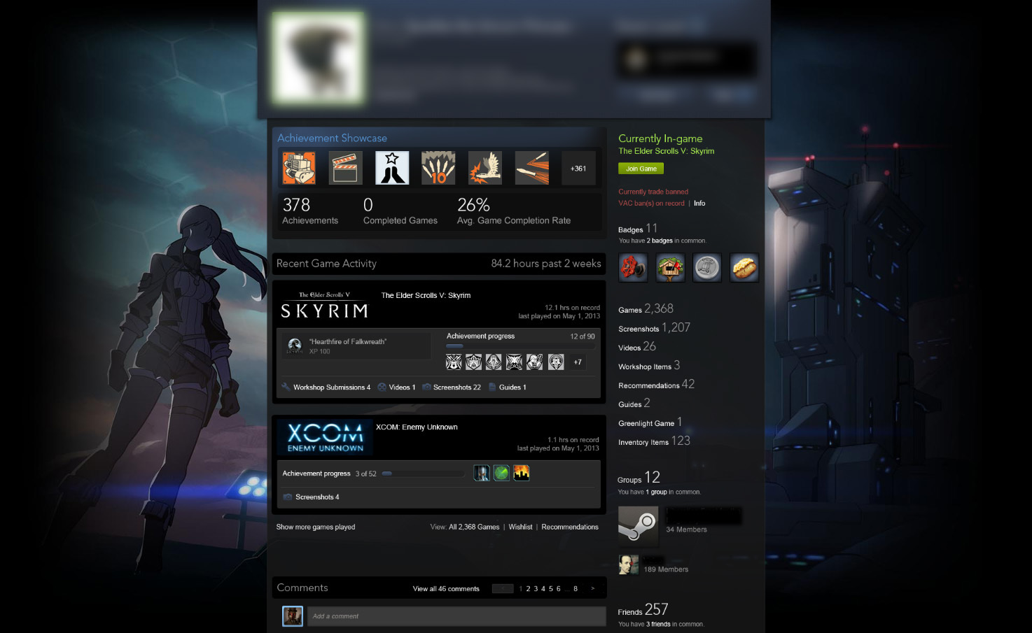Open the Friends 257 link
1032x633 pixels.
coord(643,610)
